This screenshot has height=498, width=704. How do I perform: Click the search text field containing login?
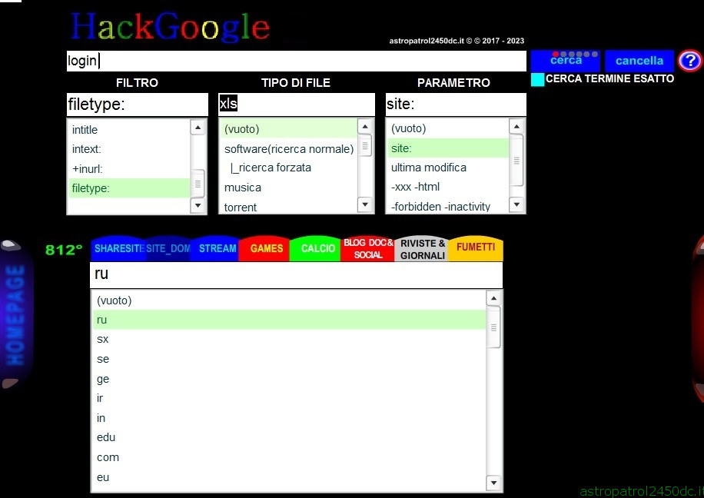pos(297,61)
